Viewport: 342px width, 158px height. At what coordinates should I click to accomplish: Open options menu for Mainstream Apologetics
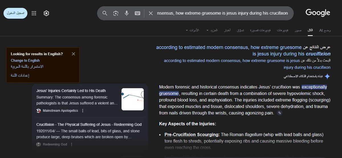(83, 111)
